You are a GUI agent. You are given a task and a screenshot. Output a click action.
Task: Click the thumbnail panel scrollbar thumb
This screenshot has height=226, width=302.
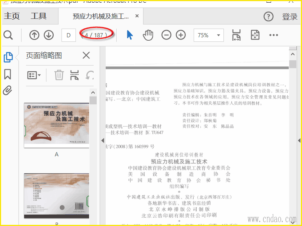[93, 100]
